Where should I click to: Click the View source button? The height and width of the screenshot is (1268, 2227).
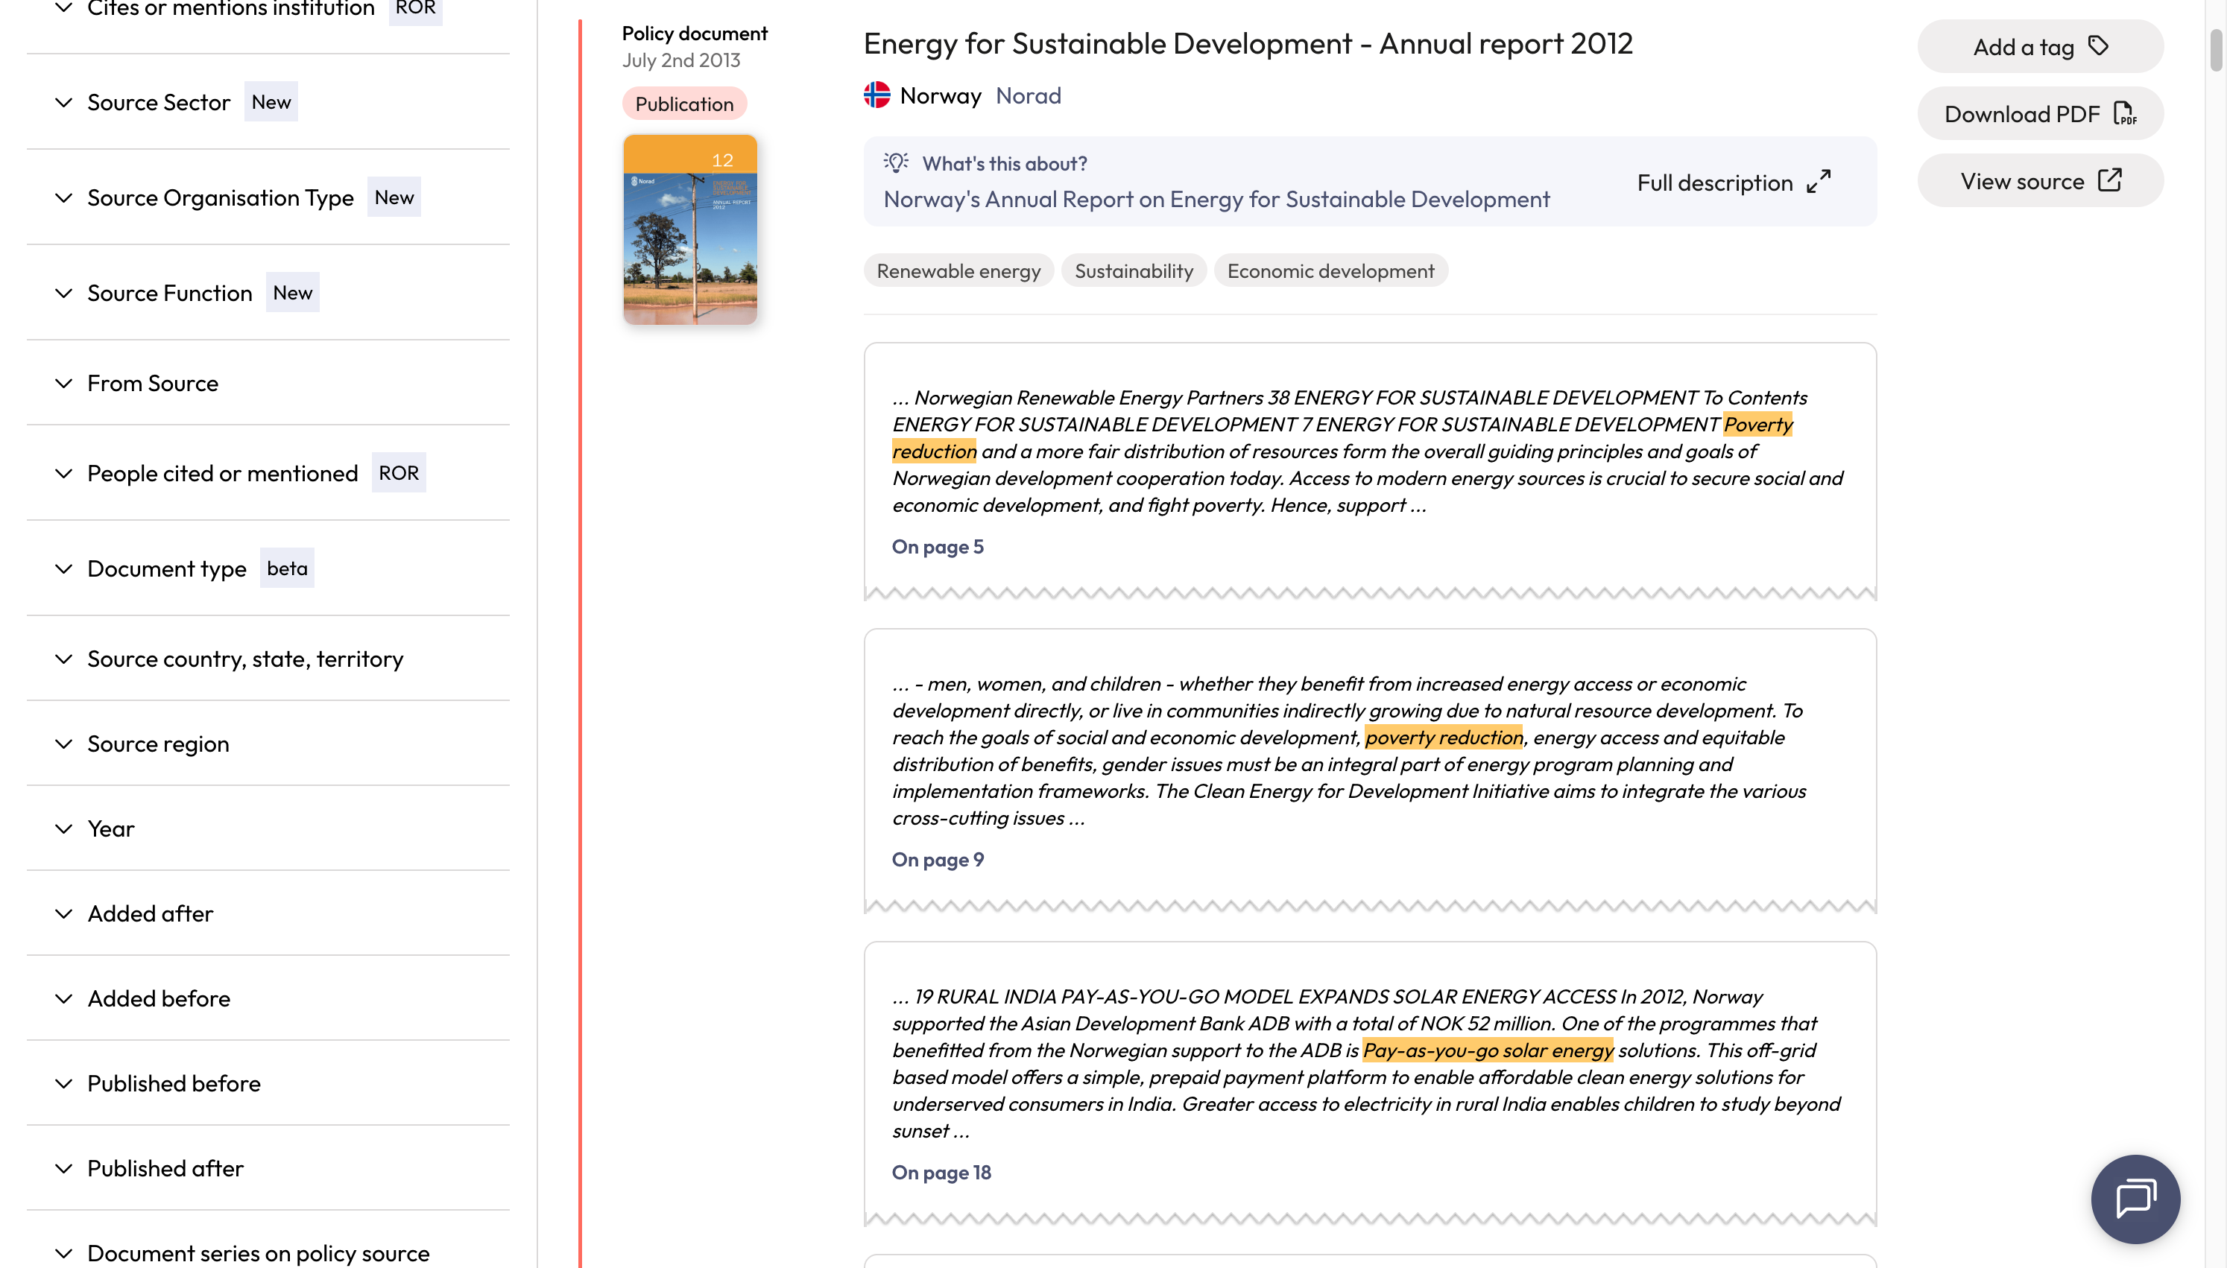click(2040, 180)
